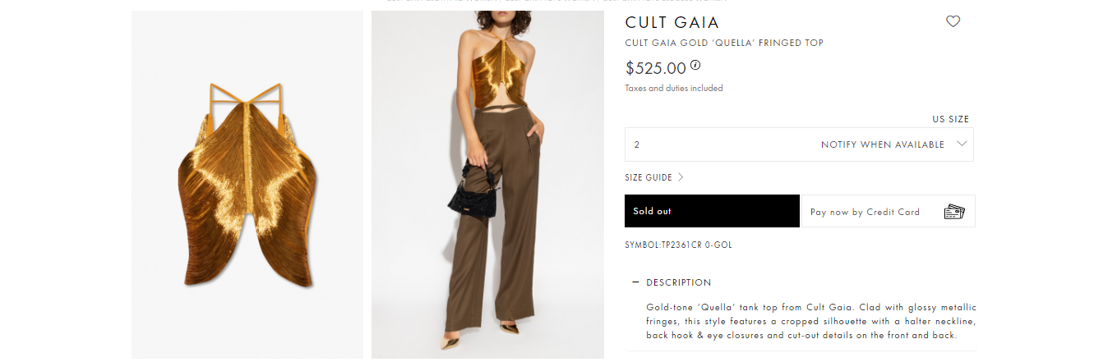The width and height of the screenshot is (1094, 362).
Task: Open the SIZE GUIDE link
Action: [x=649, y=177]
